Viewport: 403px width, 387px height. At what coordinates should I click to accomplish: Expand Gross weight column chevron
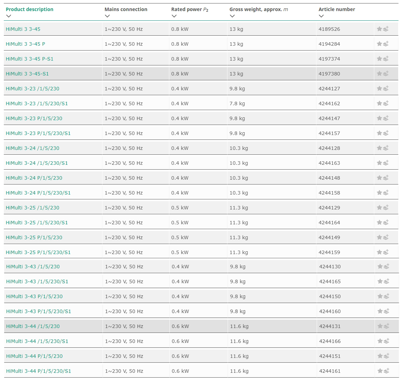[232, 16]
